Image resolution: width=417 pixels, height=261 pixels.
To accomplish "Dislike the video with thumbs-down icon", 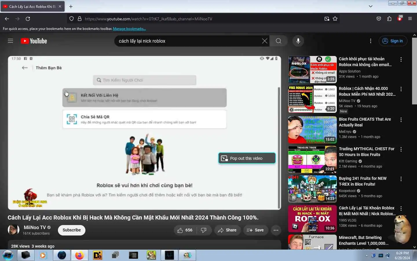I will [x=204, y=230].
